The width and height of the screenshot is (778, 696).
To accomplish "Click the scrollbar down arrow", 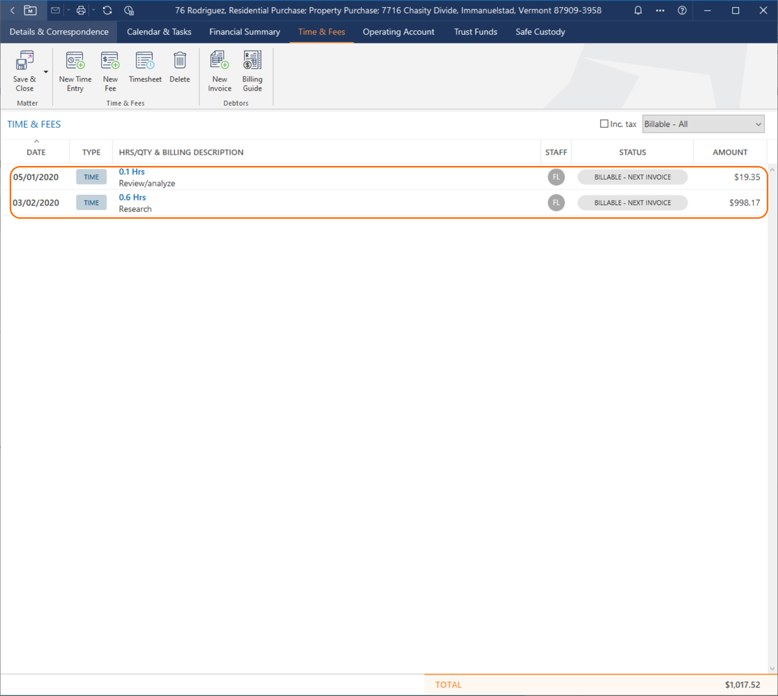I will 772,668.
